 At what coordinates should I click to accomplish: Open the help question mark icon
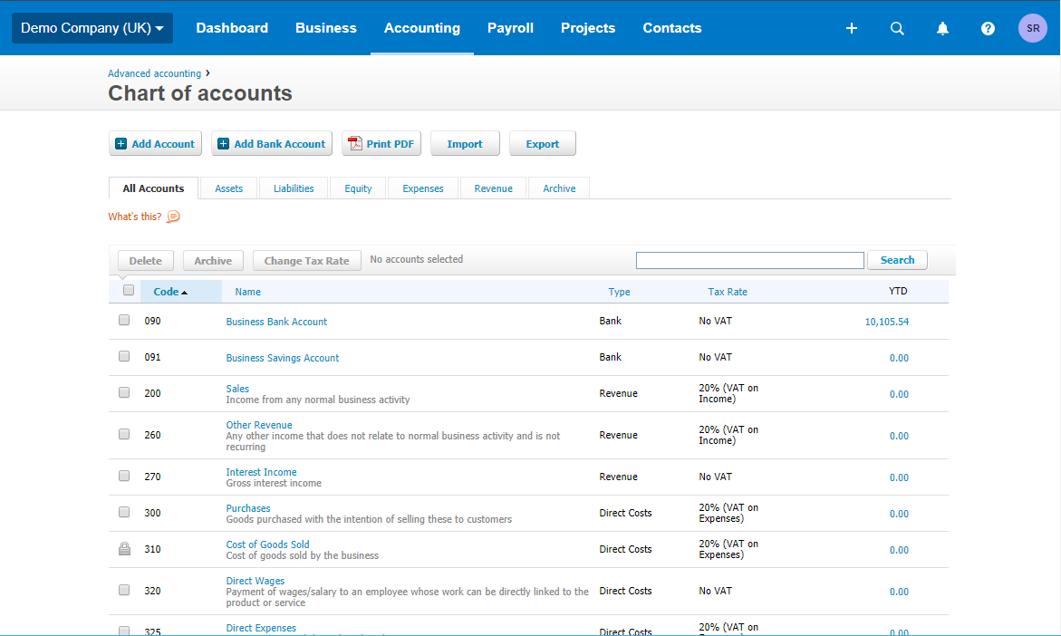[988, 28]
